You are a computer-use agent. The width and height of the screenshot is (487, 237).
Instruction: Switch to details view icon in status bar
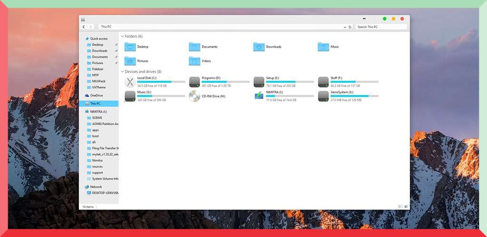coord(400,207)
